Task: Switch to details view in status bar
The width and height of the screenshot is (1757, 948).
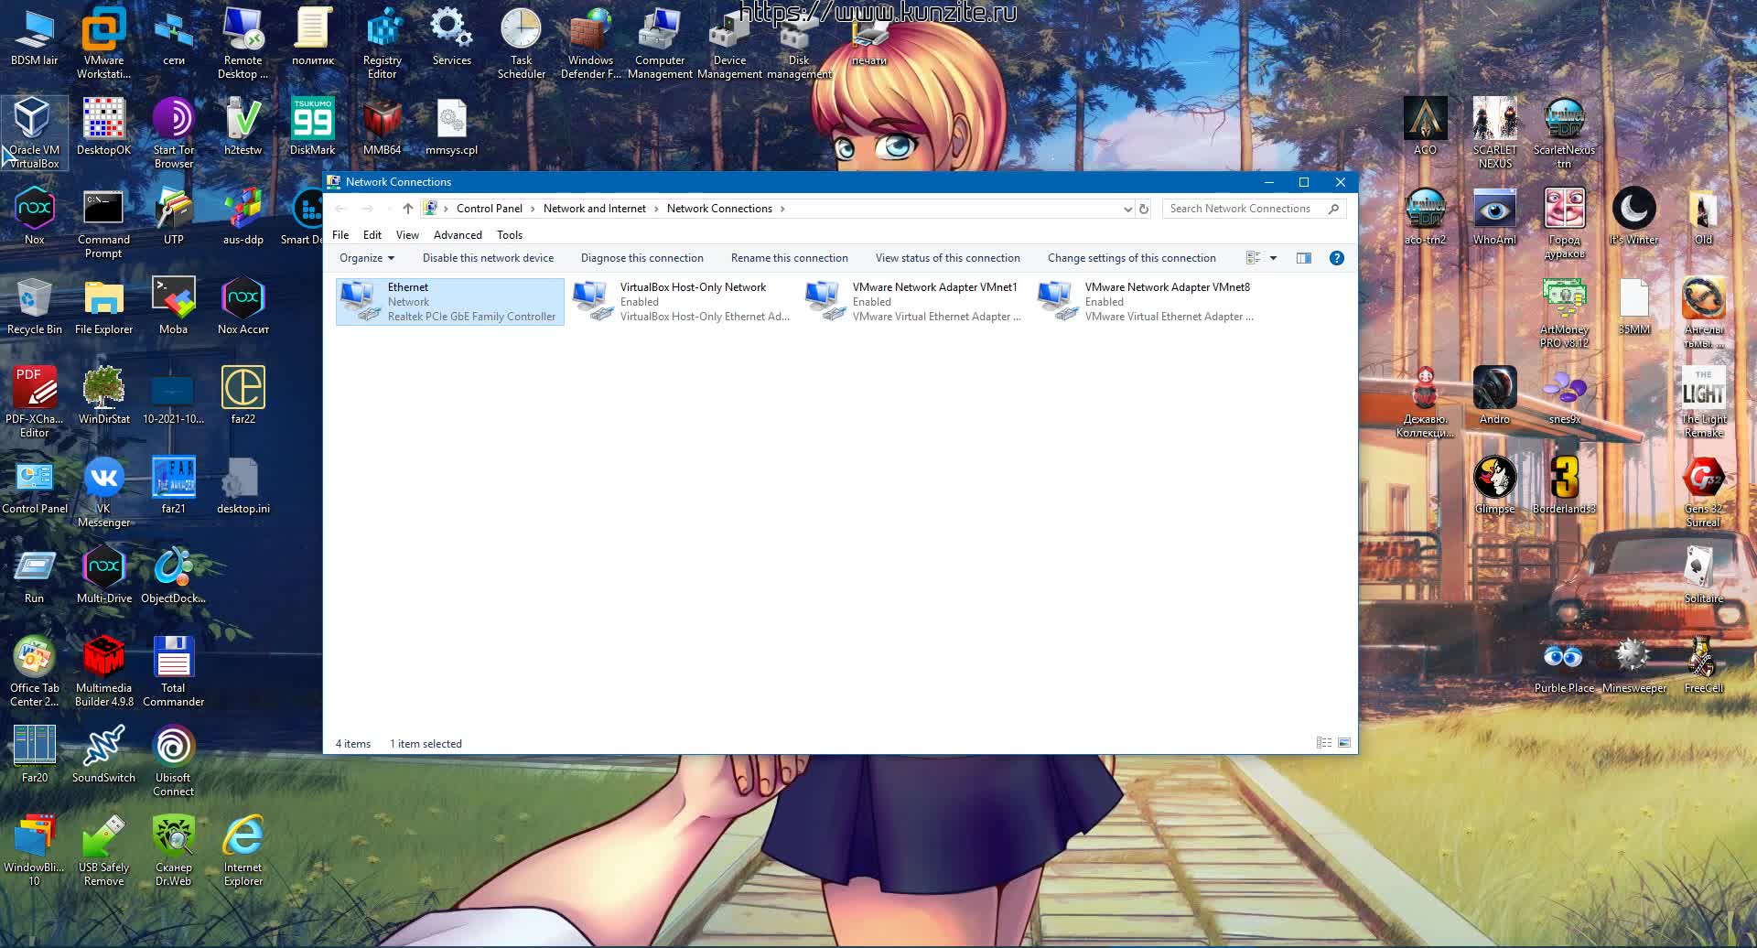Action: (x=1323, y=743)
